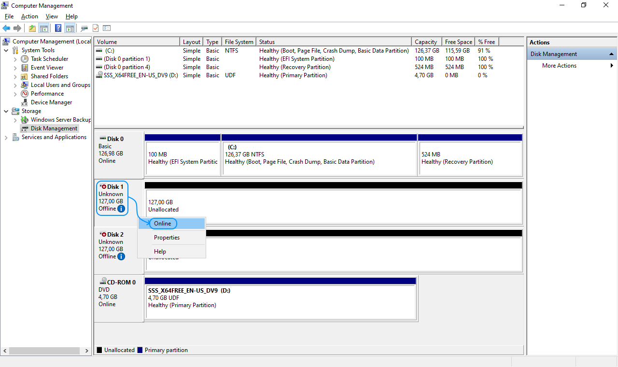The height and width of the screenshot is (367, 618).
Task: Select the (C:) volume row
Action: pyautogui.click(x=309, y=50)
